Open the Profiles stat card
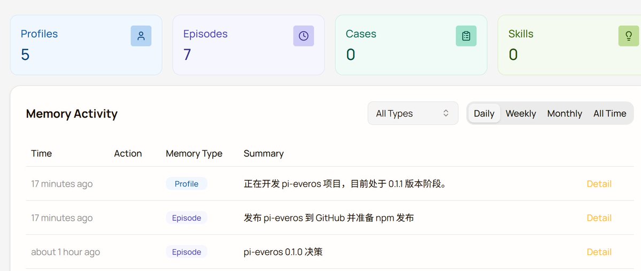 click(86, 45)
